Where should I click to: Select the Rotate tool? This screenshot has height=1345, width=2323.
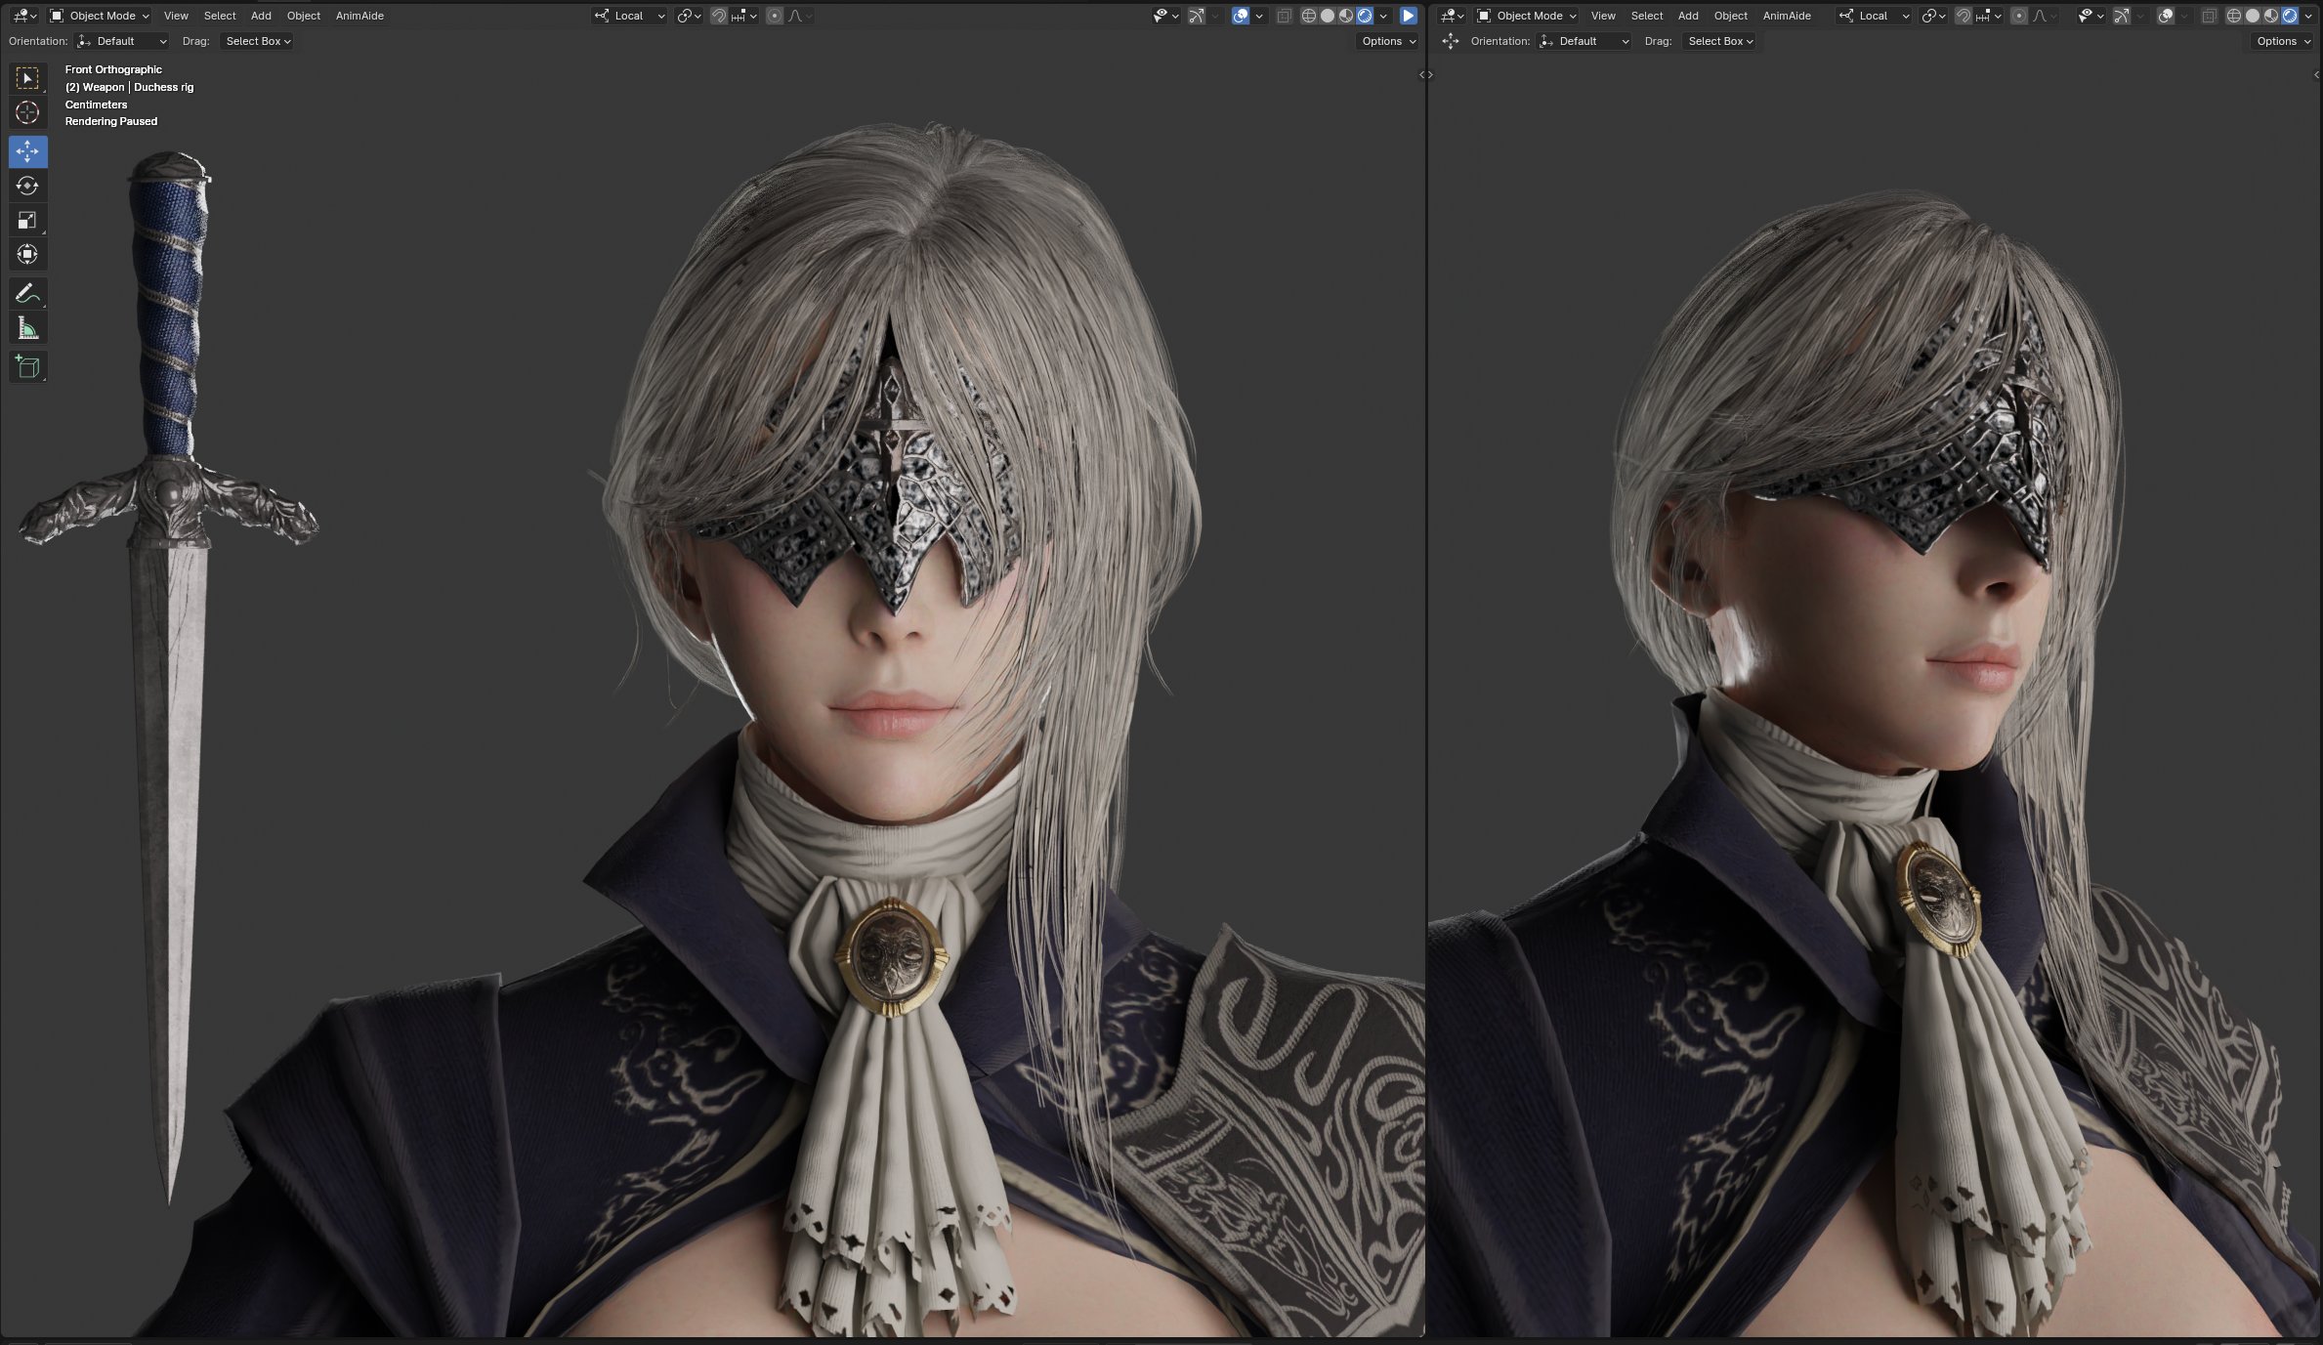click(27, 186)
